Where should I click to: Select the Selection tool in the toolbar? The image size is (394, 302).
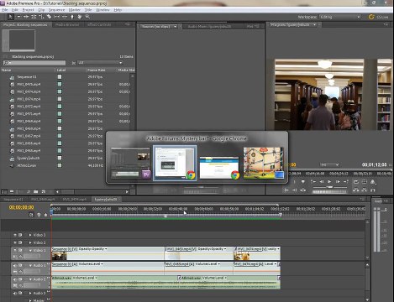tap(10, 17)
